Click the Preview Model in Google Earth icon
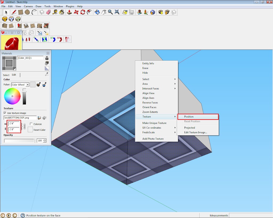This screenshot has height=218, width=273. (x=152, y=12)
